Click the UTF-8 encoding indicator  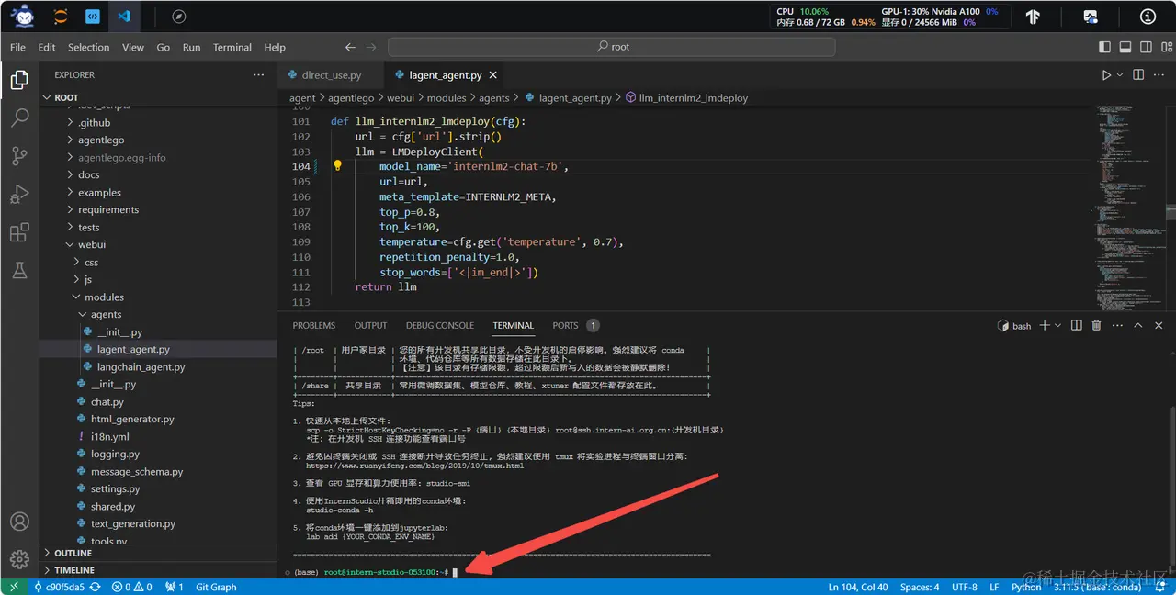(965, 587)
